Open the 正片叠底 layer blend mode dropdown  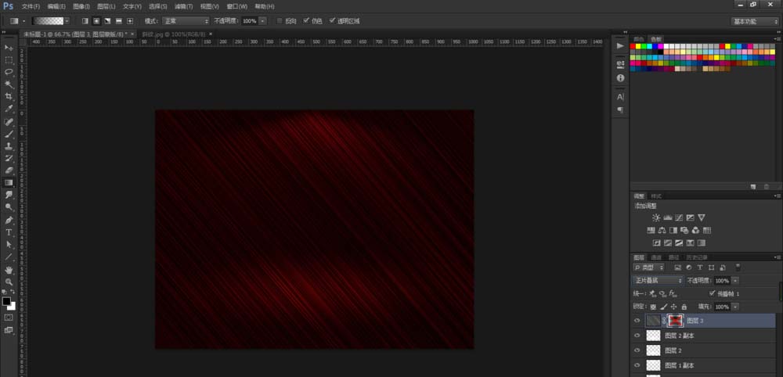tap(658, 280)
